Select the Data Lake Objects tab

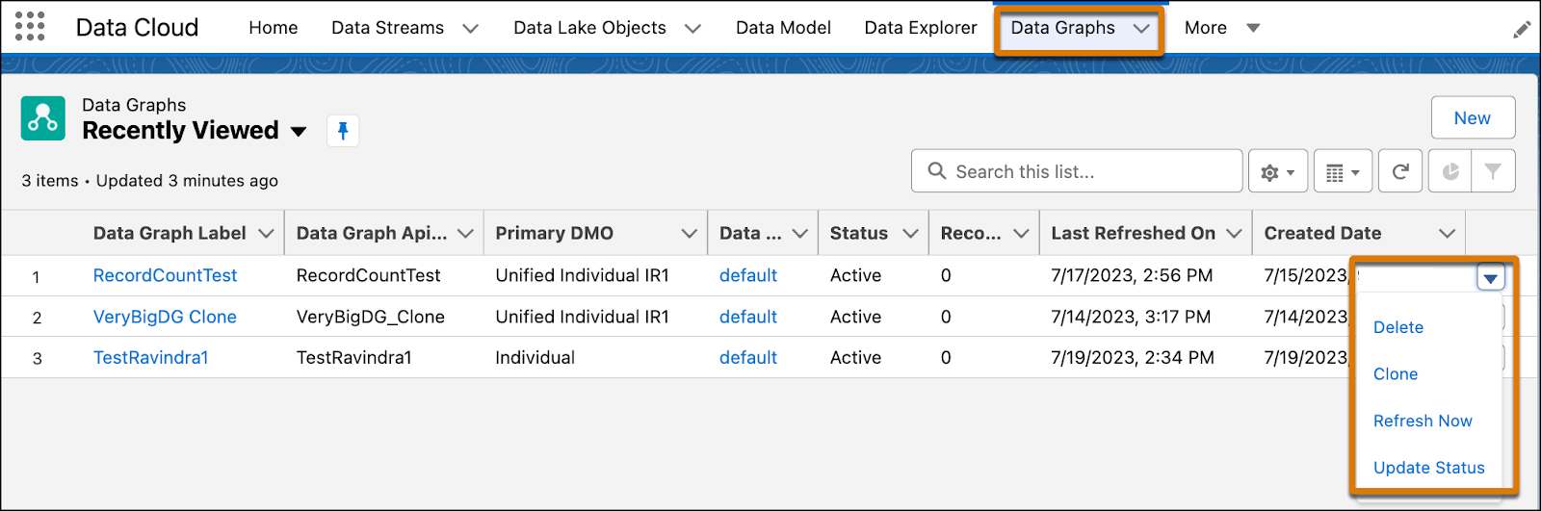click(589, 28)
